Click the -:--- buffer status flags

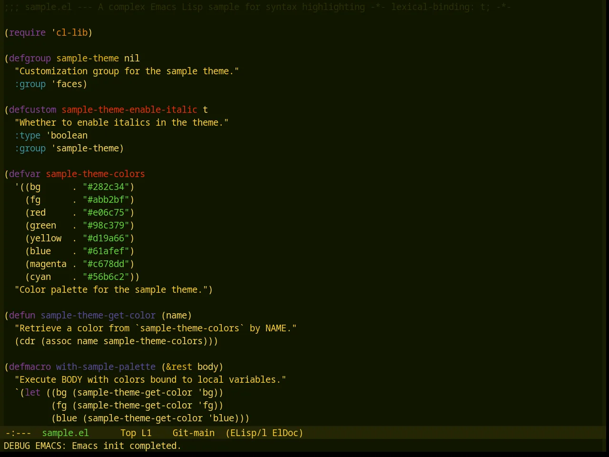tap(18, 433)
